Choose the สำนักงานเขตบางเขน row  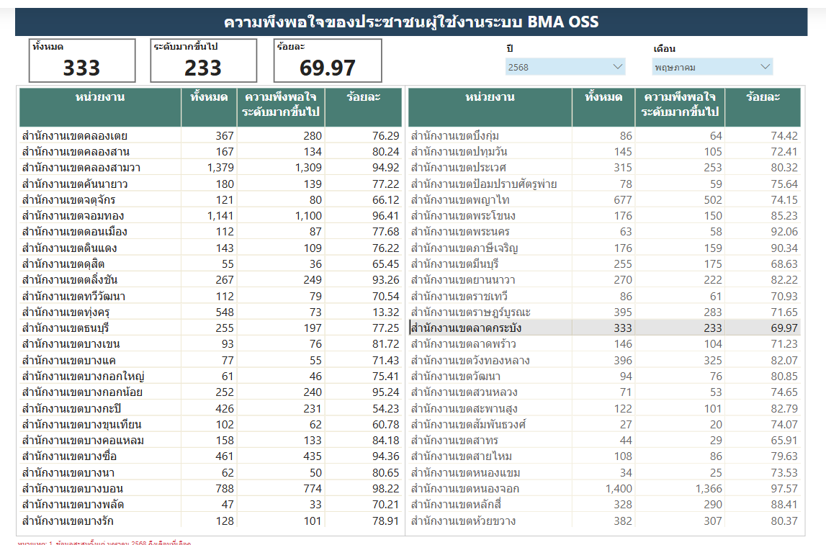click(x=211, y=344)
